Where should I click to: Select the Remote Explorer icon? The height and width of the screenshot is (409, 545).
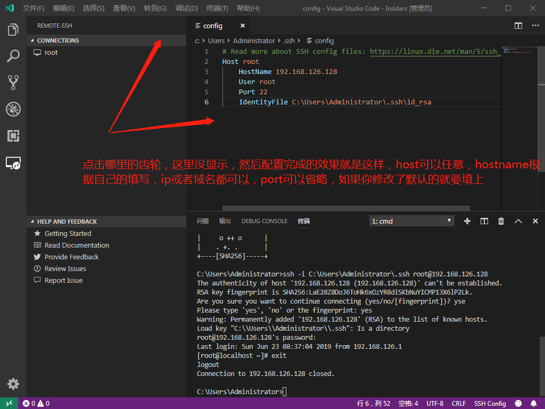(x=13, y=163)
